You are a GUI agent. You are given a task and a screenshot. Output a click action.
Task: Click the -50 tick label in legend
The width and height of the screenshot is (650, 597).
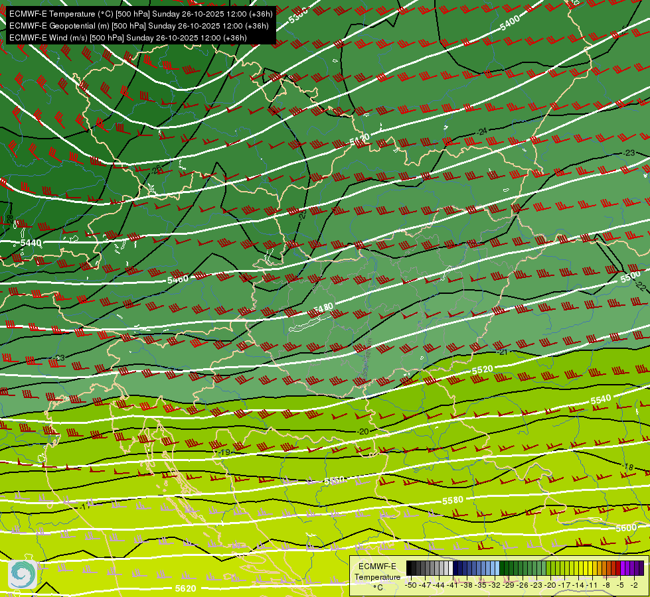(410, 585)
